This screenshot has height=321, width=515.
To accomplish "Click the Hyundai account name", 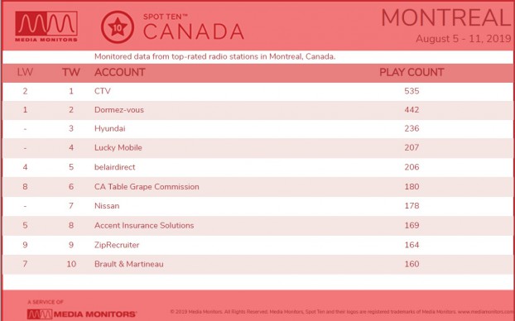I will [x=109, y=129].
